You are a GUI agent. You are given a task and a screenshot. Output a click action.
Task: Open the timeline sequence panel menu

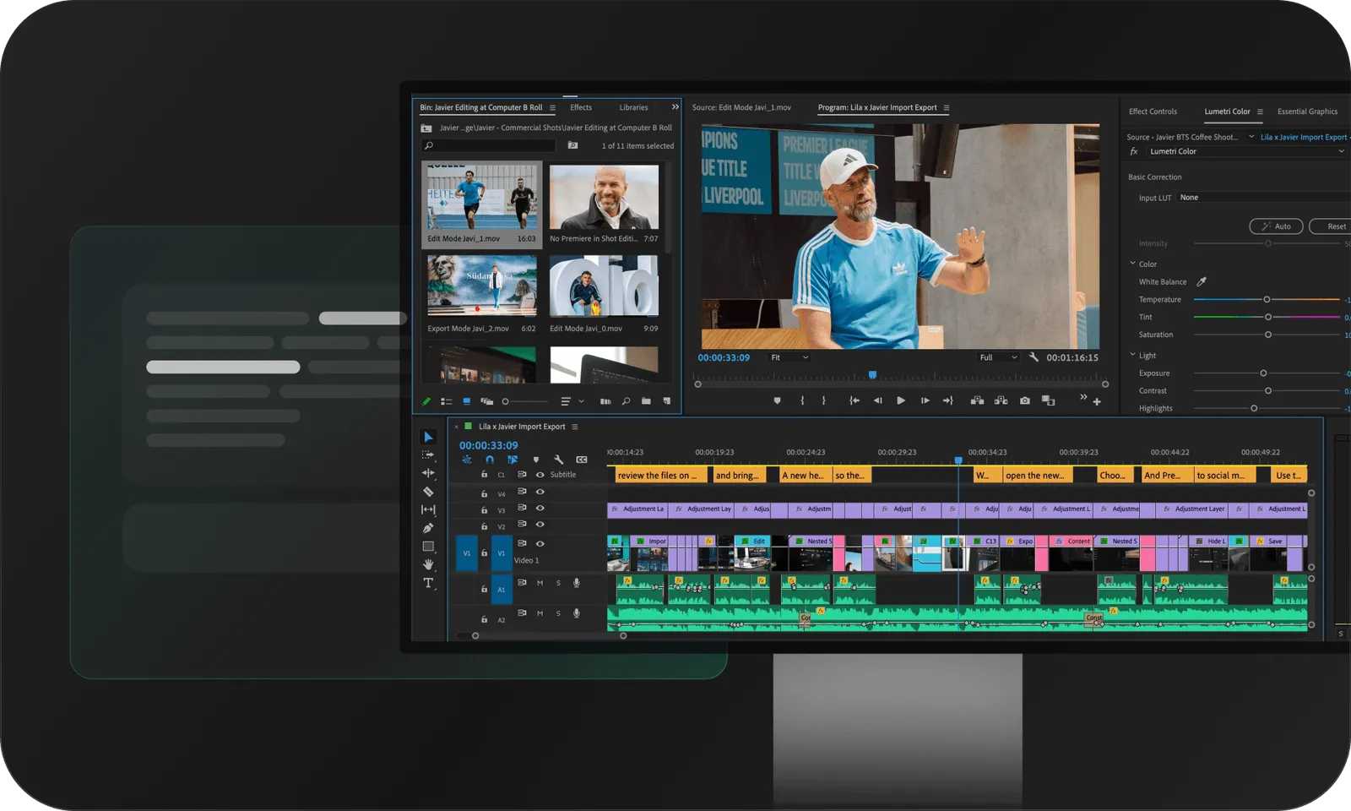(x=575, y=427)
